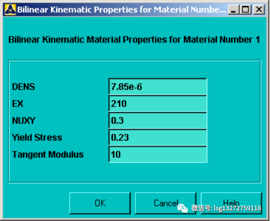Click the DENS label text
Screen dimensions: 270x221
point(24,87)
